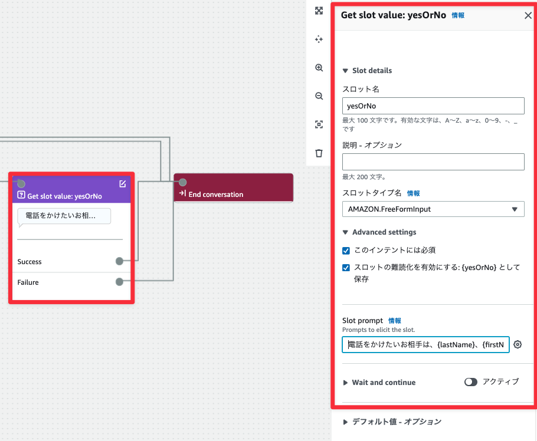This screenshot has height=441, width=537.
Task: Click the Failure output port
Action: [119, 282]
